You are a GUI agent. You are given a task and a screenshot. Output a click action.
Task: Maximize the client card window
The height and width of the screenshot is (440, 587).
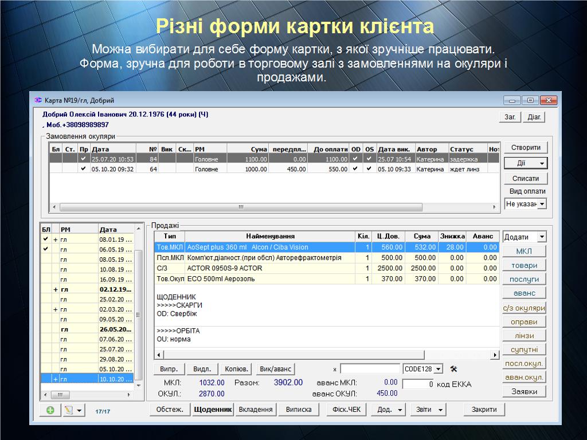click(x=530, y=100)
